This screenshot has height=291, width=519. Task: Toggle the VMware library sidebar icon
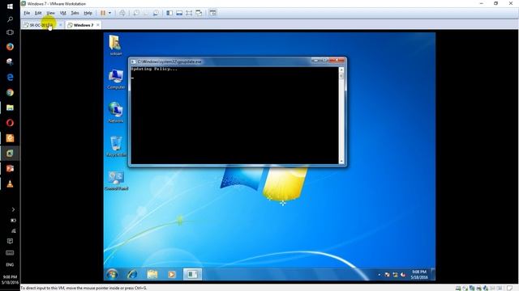[169, 13]
